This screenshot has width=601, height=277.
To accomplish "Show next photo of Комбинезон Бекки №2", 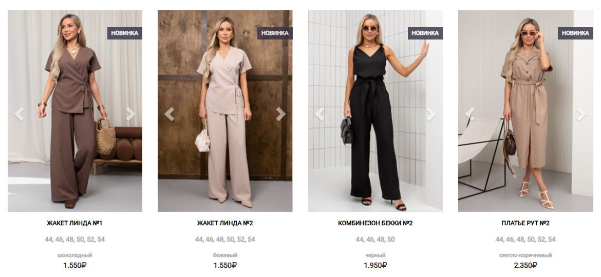I will [x=431, y=114].
